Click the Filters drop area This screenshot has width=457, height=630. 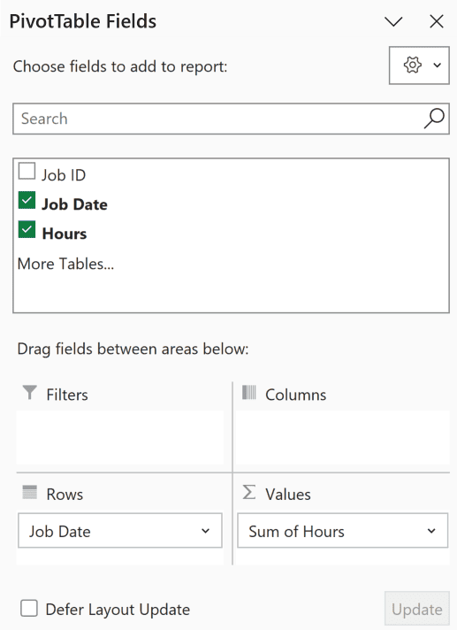point(120,437)
